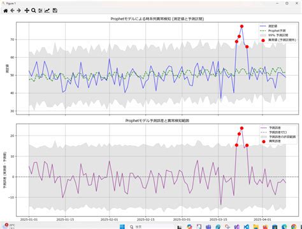Click the upper chart title starting with Prophet
The height and width of the screenshot is (229, 302).
point(157,19)
